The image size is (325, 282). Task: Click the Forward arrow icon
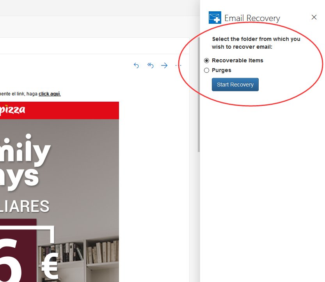(164, 65)
